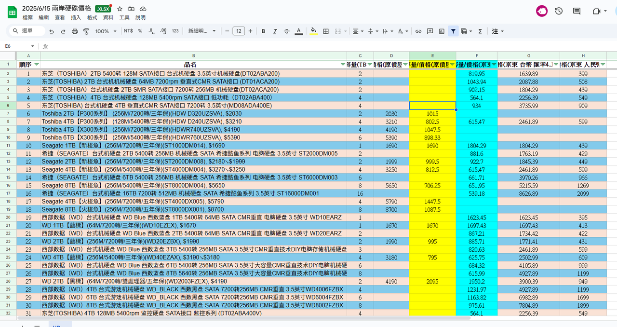The image size is (617, 327).
Task: Open filter icon in column H header
Action: (x=603, y=64)
